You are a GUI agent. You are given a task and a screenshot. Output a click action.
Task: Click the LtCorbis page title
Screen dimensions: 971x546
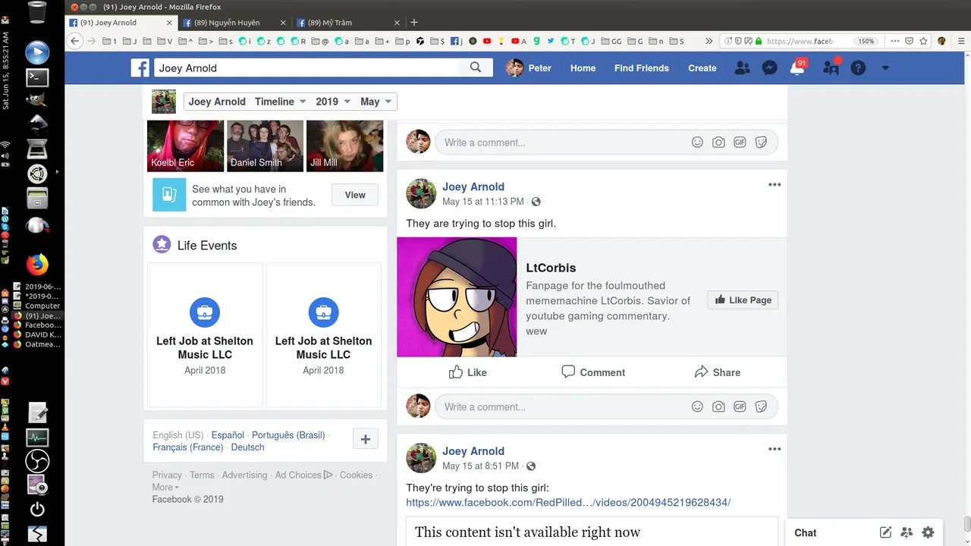(551, 268)
